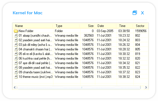Click the horizontal scrollbar left arrow
Screen dimensions: 158x101
click(15, 87)
